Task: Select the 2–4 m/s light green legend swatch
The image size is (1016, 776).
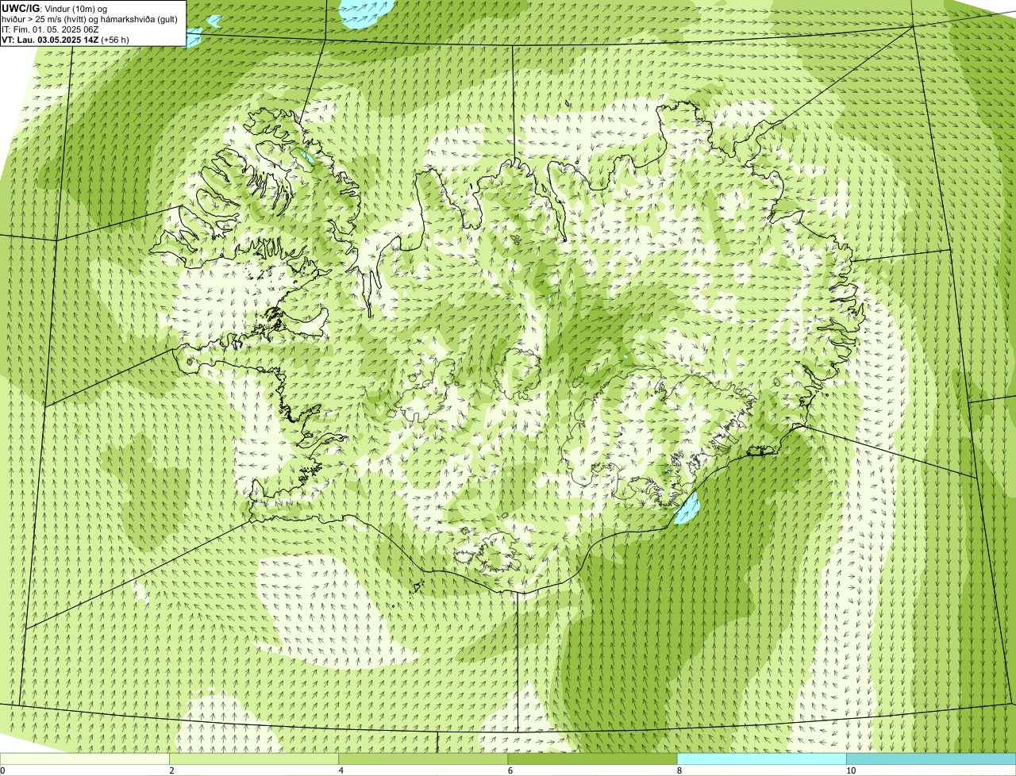Action: pyautogui.click(x=254, y=759)
